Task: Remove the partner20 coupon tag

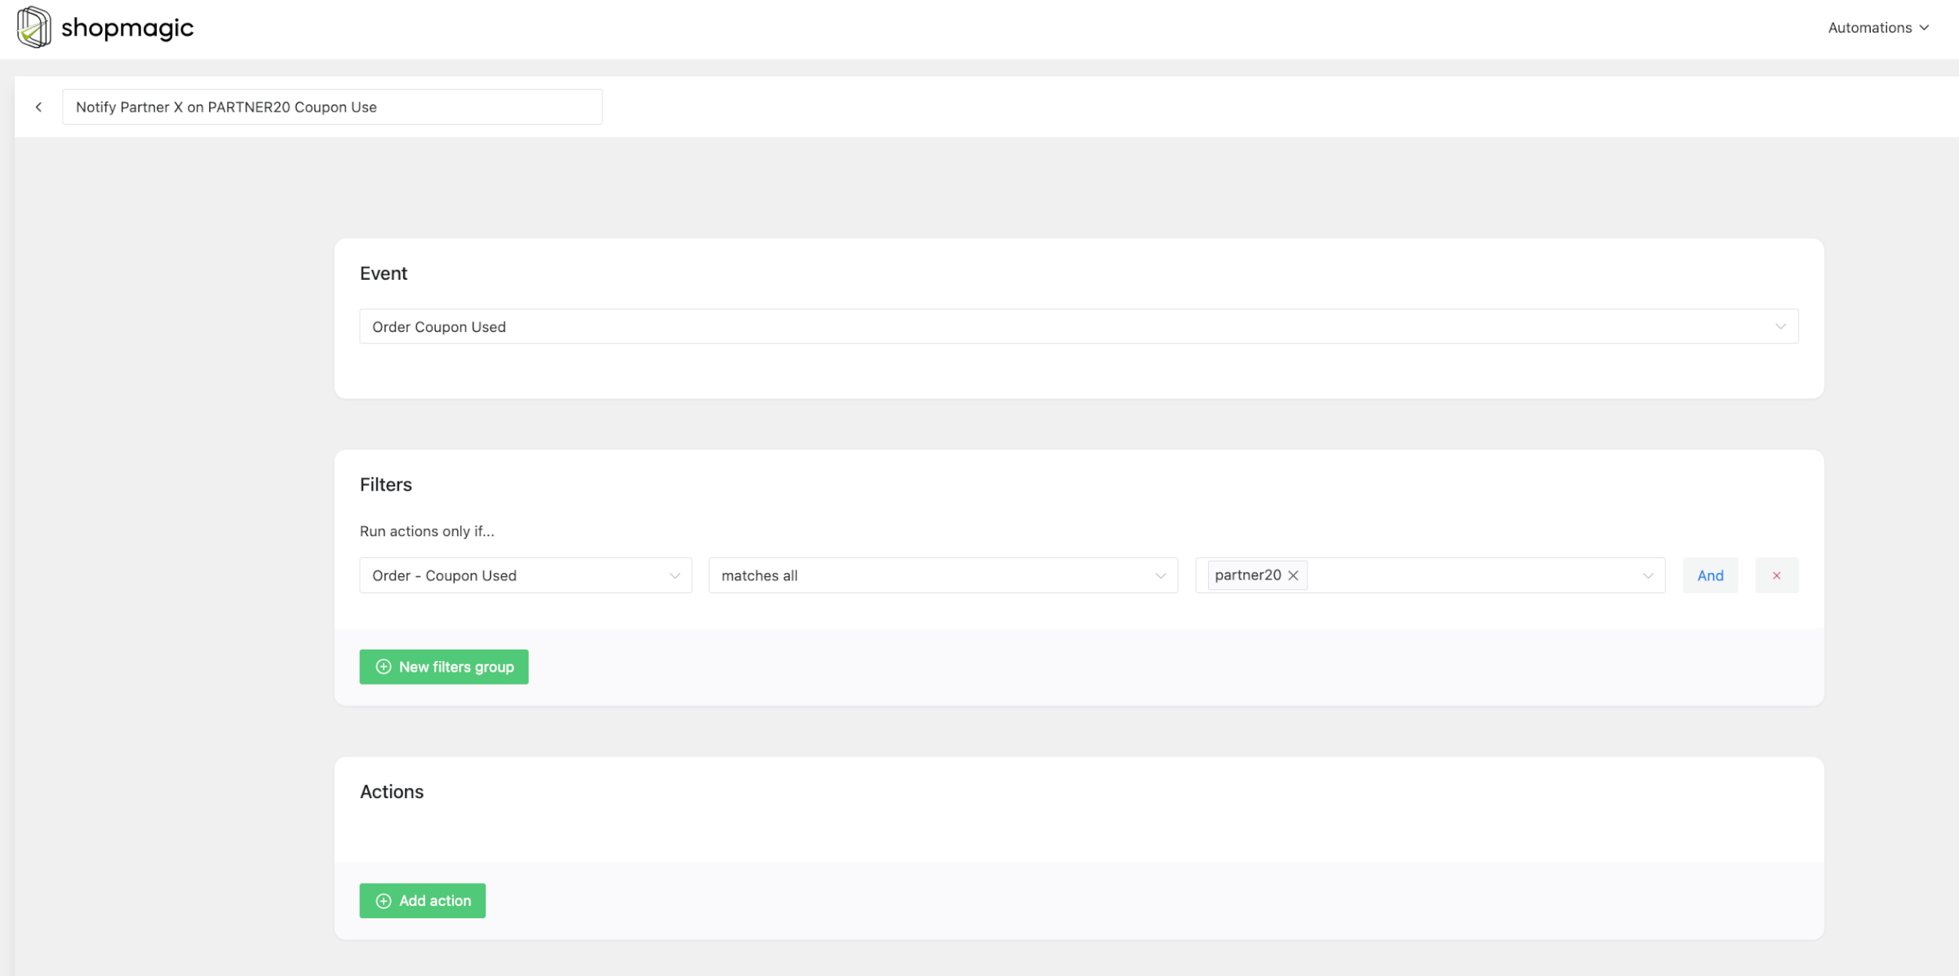Action: pyautogui.click(x=1293, y=575)
